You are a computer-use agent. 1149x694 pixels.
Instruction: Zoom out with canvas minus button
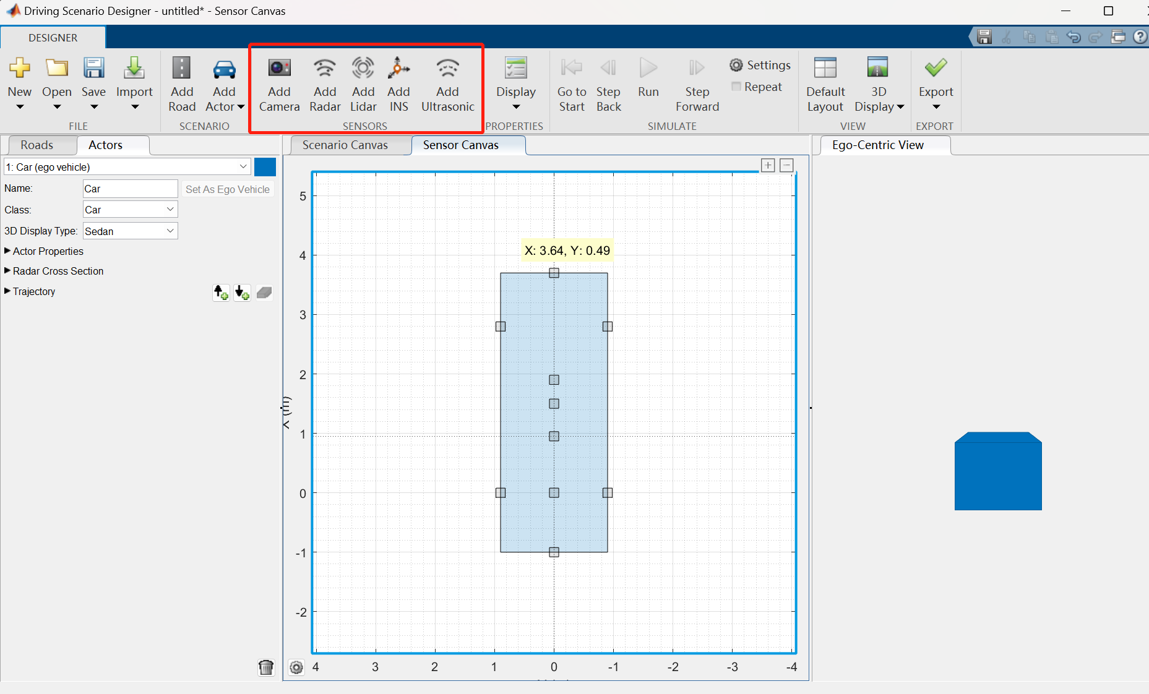tap(787, 165)
